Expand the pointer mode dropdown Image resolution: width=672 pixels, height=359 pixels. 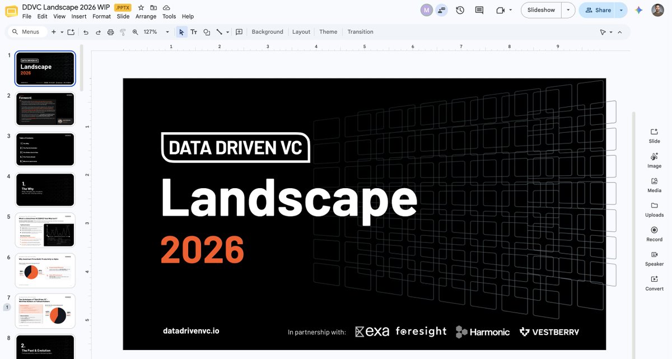[611, 32]
